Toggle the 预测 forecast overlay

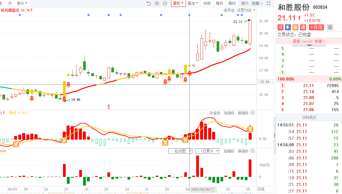pos(207,3)
